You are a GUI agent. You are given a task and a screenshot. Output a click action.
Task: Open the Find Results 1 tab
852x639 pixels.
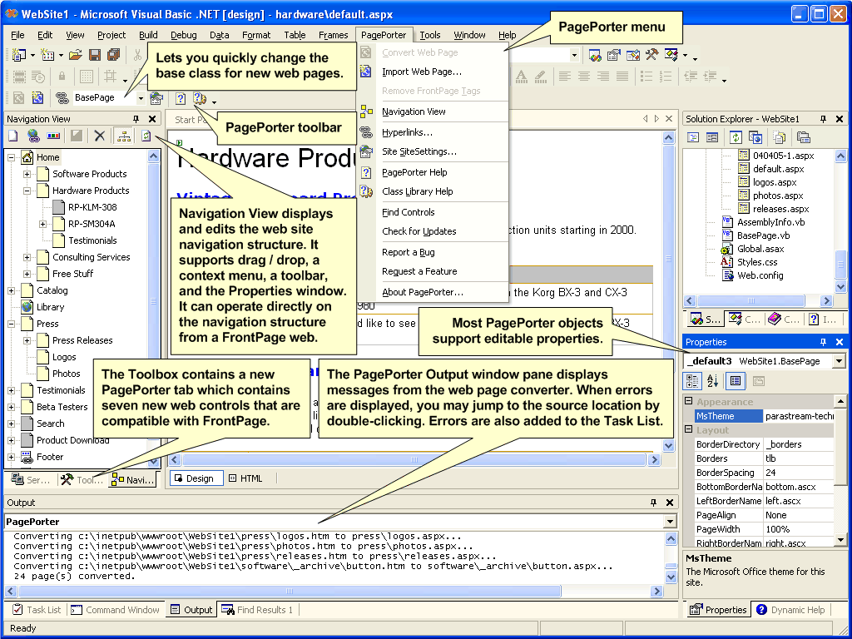(x=258, y=610)
